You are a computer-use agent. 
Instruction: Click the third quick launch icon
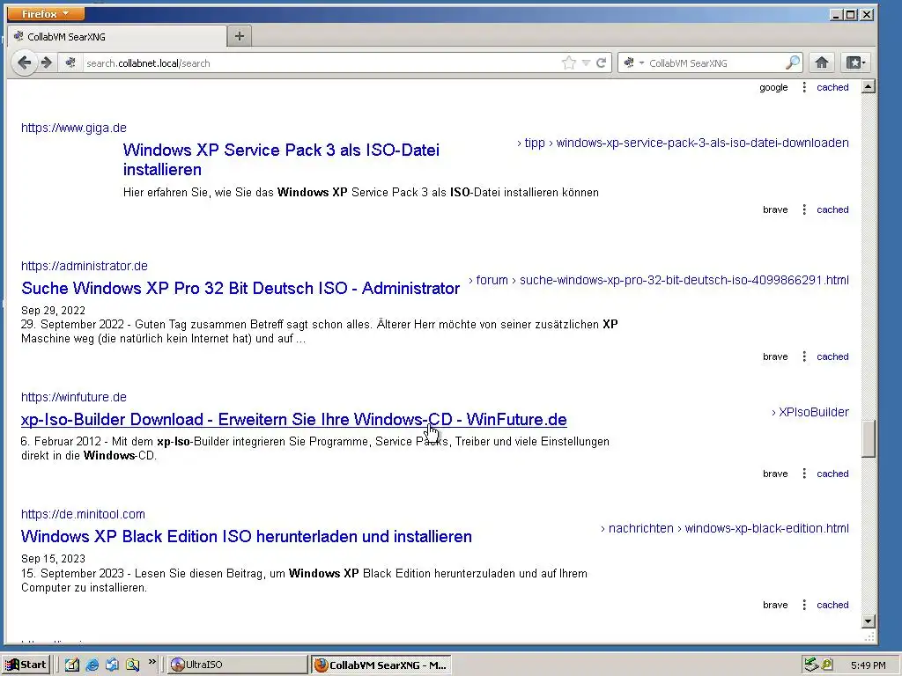pos(112,665)
